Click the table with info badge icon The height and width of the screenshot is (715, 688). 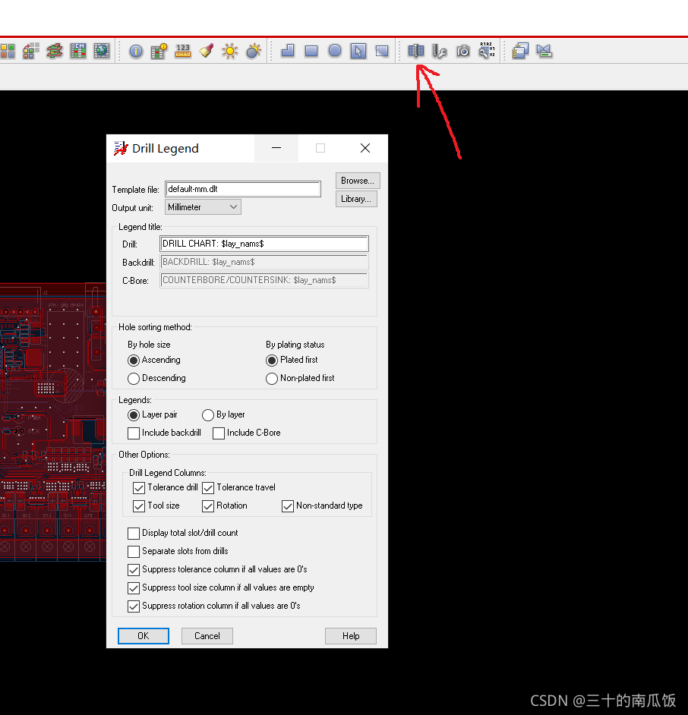click(159, 51)
